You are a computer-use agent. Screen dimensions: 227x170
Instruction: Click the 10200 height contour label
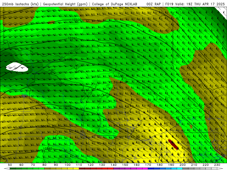(x=77, y=20)
